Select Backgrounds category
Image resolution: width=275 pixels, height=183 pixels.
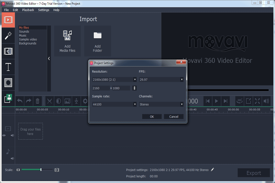point(32,43)
